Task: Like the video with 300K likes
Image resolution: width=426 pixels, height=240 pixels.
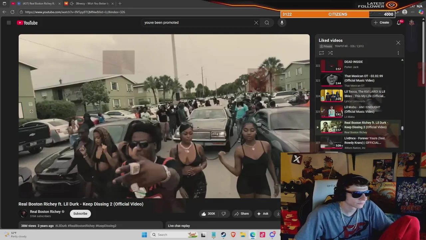Action: (208, 214)
